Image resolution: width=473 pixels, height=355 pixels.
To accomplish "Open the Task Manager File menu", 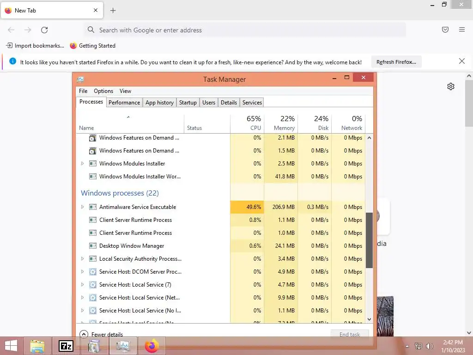I will 83,91.
